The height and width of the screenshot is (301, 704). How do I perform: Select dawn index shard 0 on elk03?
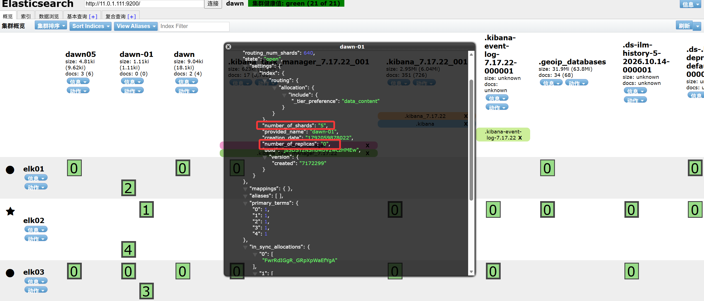tap(183, 271)
